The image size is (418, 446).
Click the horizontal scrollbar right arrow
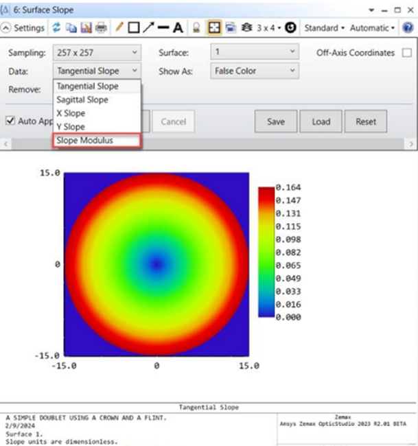[x=411, y=144]
